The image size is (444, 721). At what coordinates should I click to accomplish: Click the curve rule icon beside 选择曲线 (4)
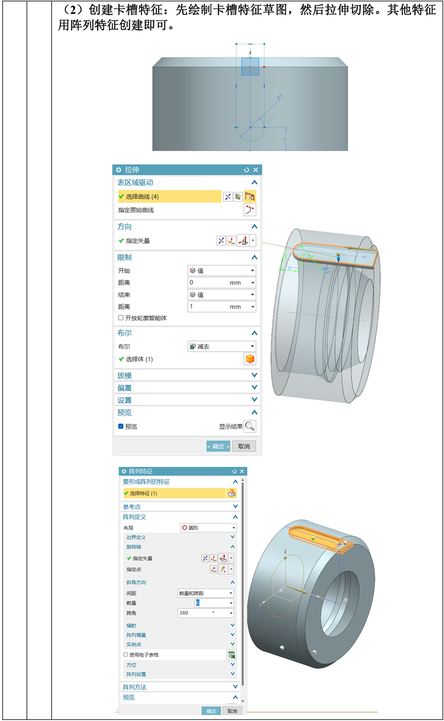click(238, 197)
